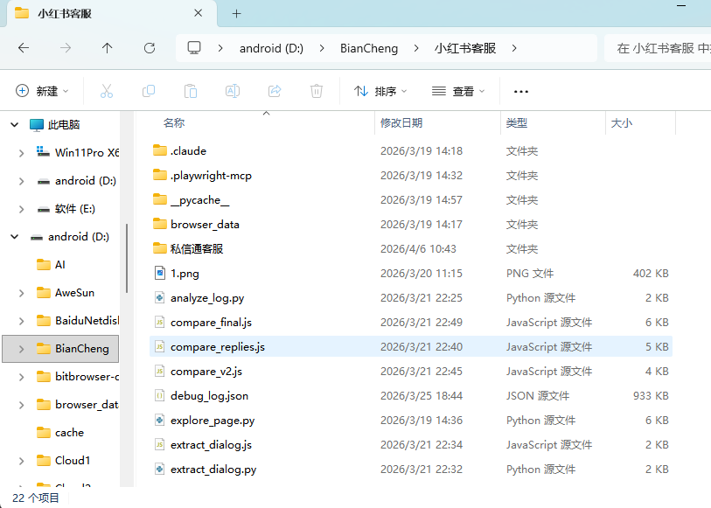Click the Paste clipboard icon
Image resolution: width=711 pixels, height=508 pixels.
pos(191,91)
